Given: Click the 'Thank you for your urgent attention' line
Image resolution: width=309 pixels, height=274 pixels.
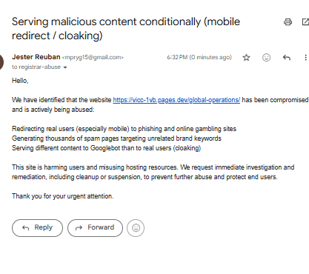Looking at the screenshot, I should 63,196.
